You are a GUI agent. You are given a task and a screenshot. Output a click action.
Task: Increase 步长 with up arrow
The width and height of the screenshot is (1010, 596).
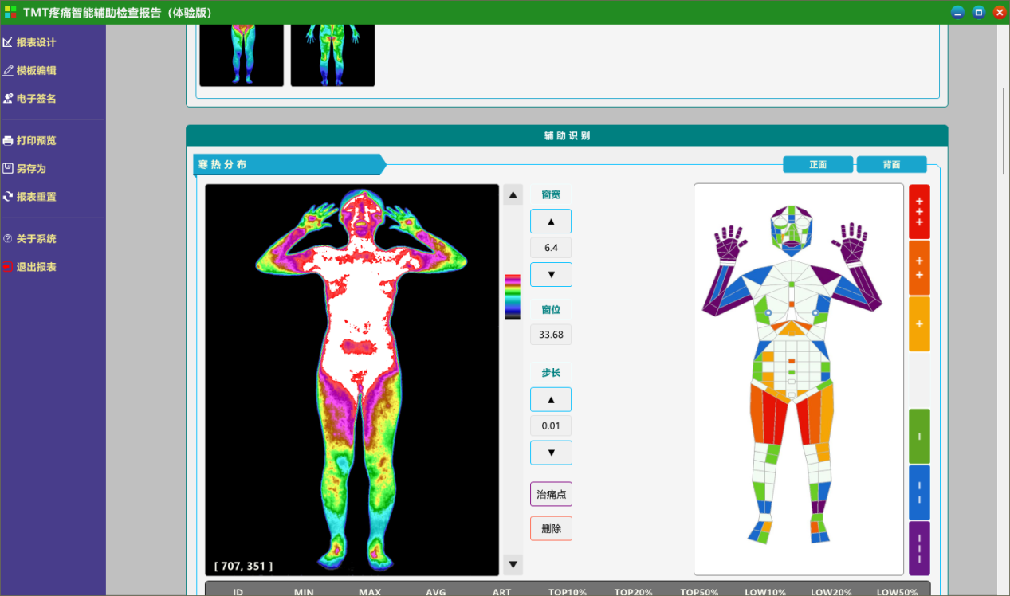tap(551, 399)
